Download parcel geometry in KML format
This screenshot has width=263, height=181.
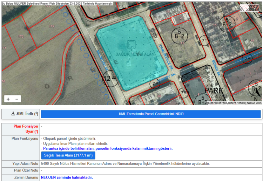tap(151, 114)
